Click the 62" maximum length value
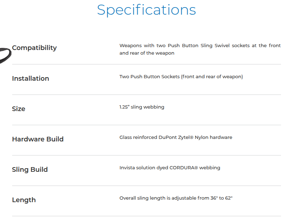286x220 pixels. pyautogui.click(x=228, y=198)
